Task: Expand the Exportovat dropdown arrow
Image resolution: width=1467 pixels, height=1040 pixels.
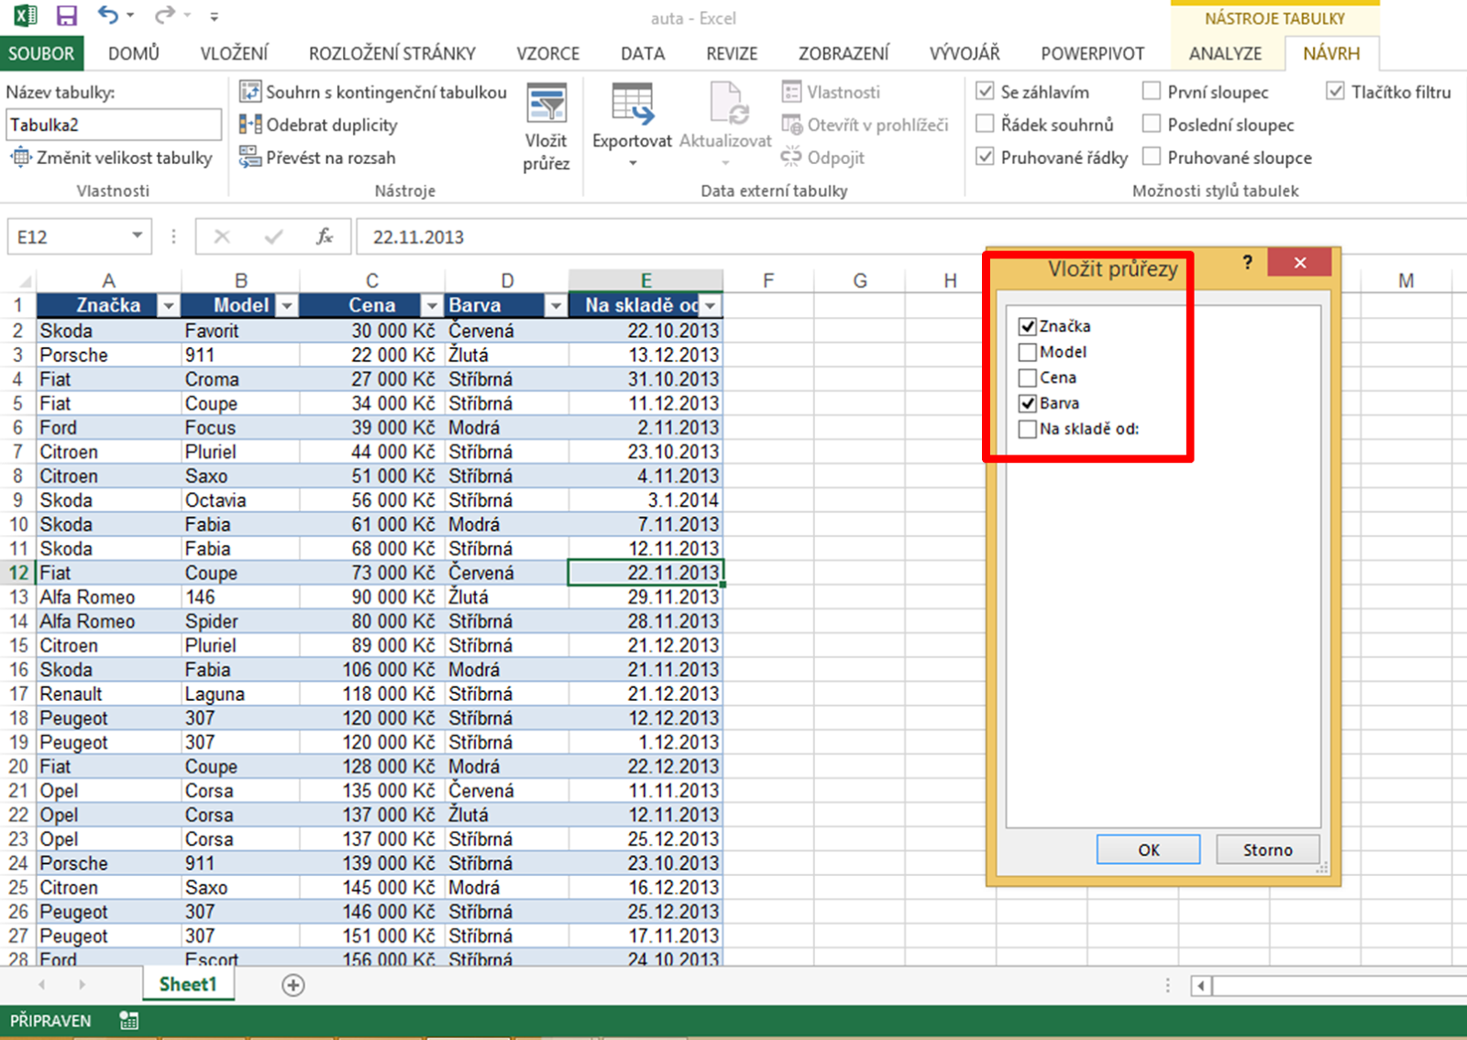Action: 633,164
